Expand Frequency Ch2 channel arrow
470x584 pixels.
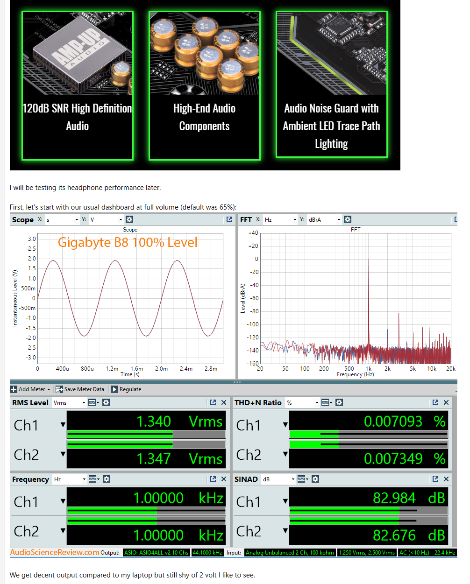tap(63, 530)
